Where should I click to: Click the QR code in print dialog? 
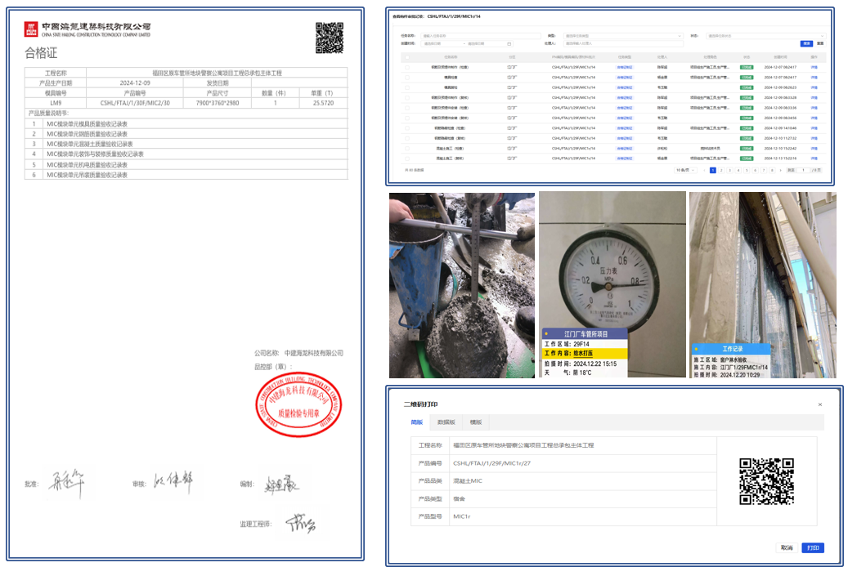tap(766, 481)
